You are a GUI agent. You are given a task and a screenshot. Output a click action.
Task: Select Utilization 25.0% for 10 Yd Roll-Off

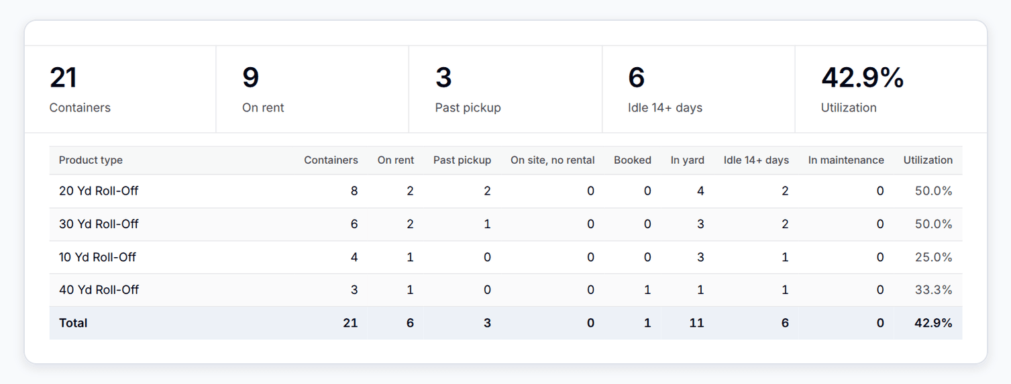[934, 257]
